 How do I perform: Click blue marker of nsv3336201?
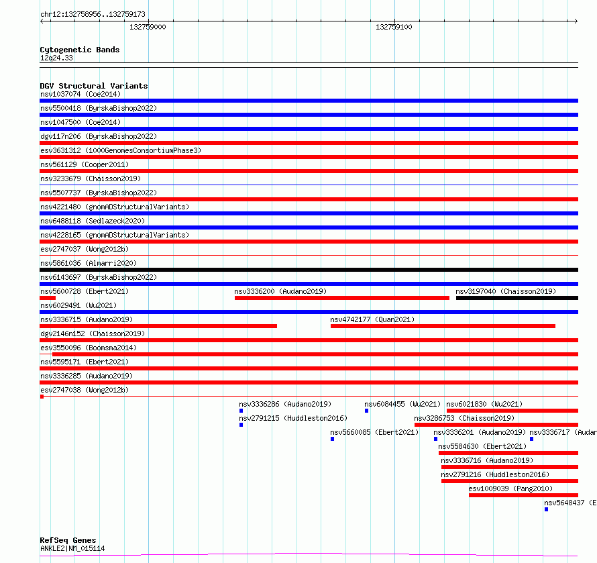(435, 439)
